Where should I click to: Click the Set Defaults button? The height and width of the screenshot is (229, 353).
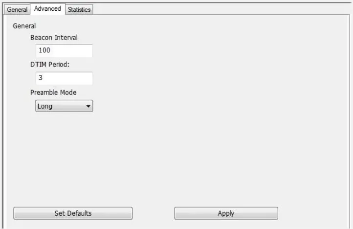[x=73, y=213]
